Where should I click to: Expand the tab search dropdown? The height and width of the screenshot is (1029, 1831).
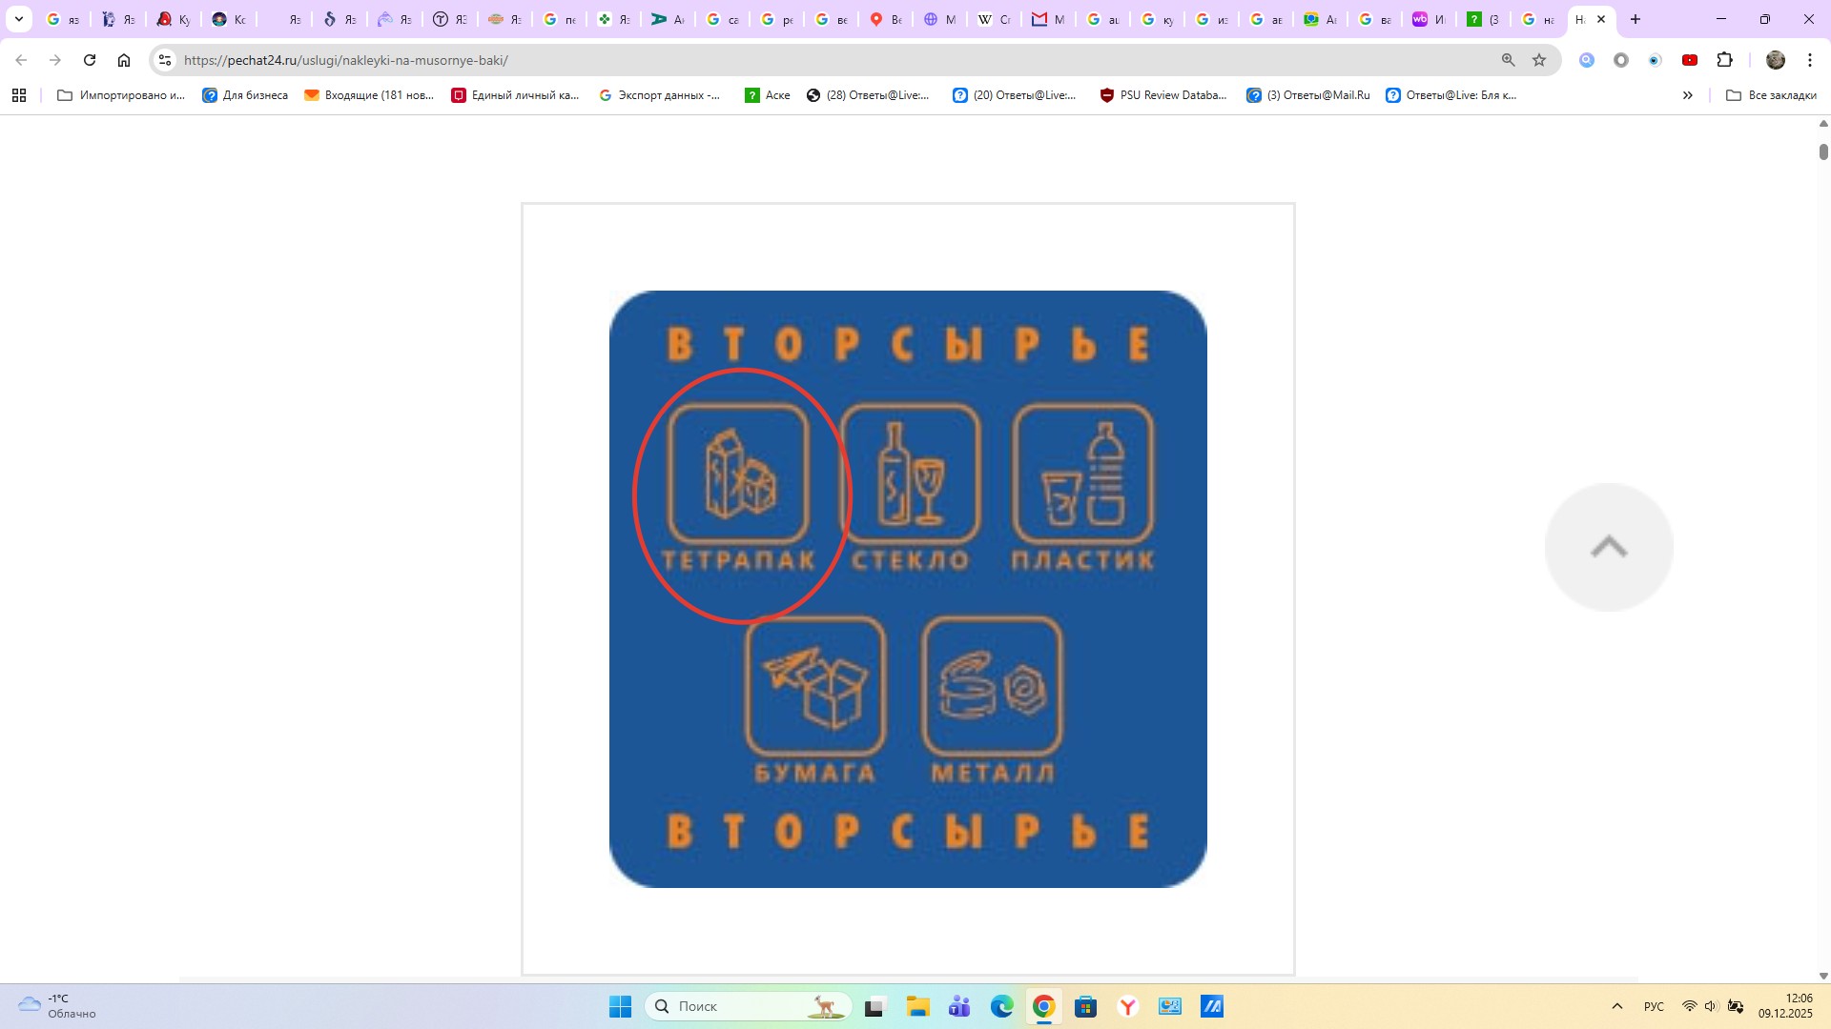click(x=18, y=19)
